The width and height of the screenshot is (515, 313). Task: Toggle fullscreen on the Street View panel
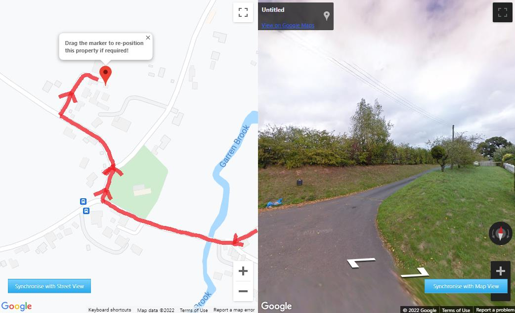[503, 12]
